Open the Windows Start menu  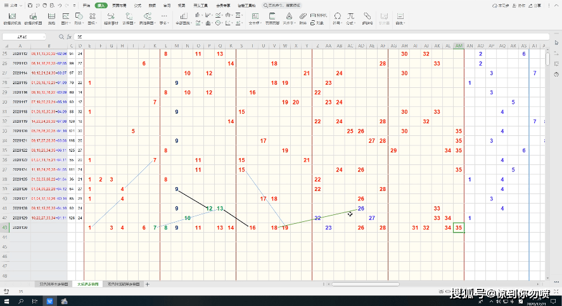point(5,300)
